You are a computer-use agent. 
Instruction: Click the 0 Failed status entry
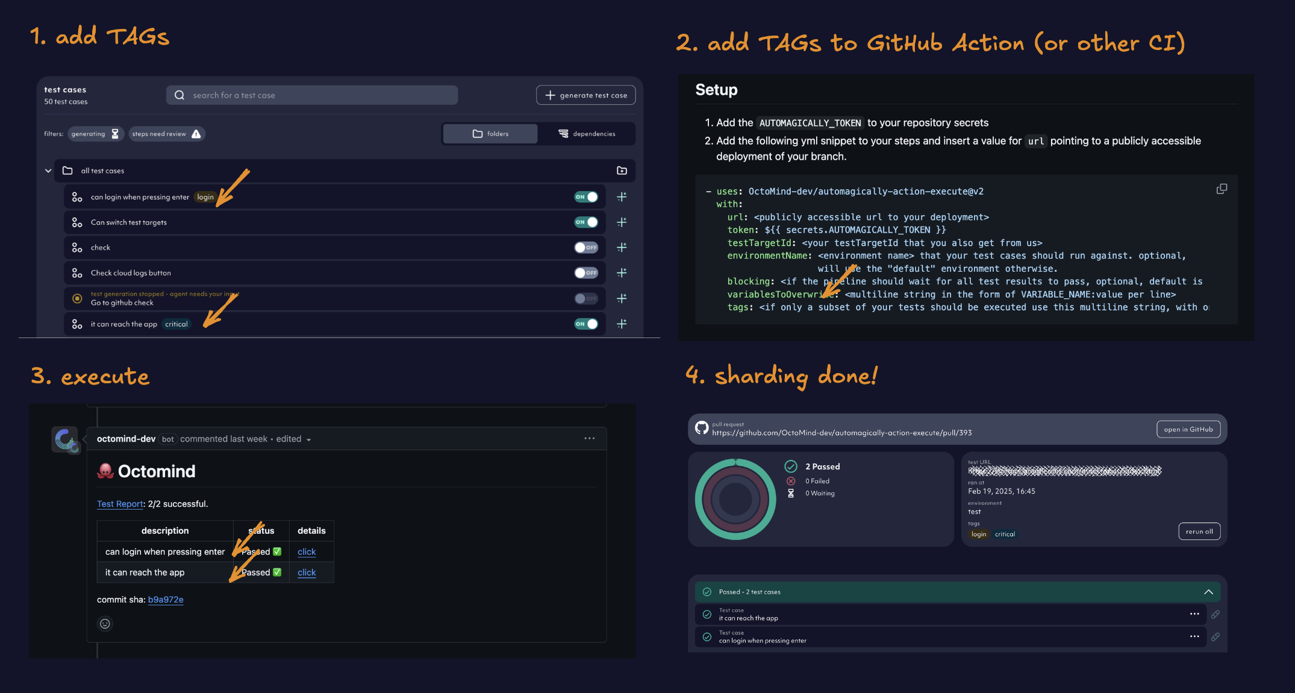808,481
